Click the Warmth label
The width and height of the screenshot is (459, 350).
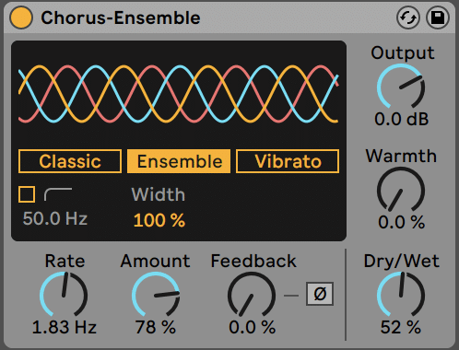point(401,156)
